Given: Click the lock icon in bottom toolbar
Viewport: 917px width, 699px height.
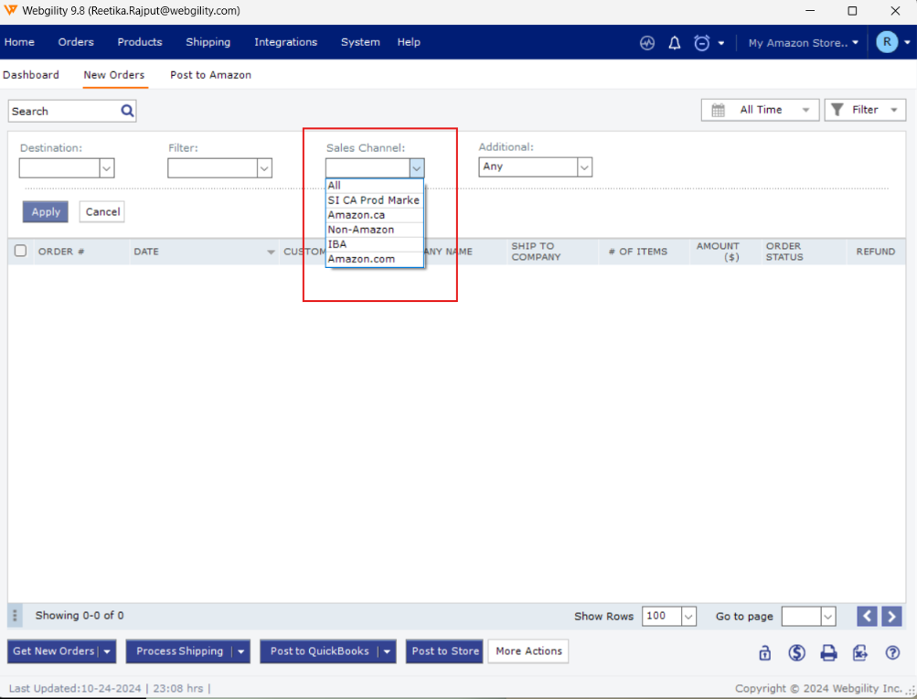Looking at the screenshot, I should [764, 652].
